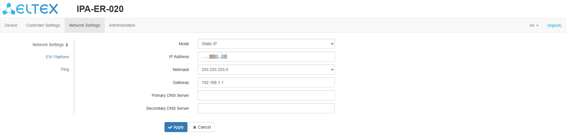Expand the en language selector
The image size is (566, 135).
[534, 25]
